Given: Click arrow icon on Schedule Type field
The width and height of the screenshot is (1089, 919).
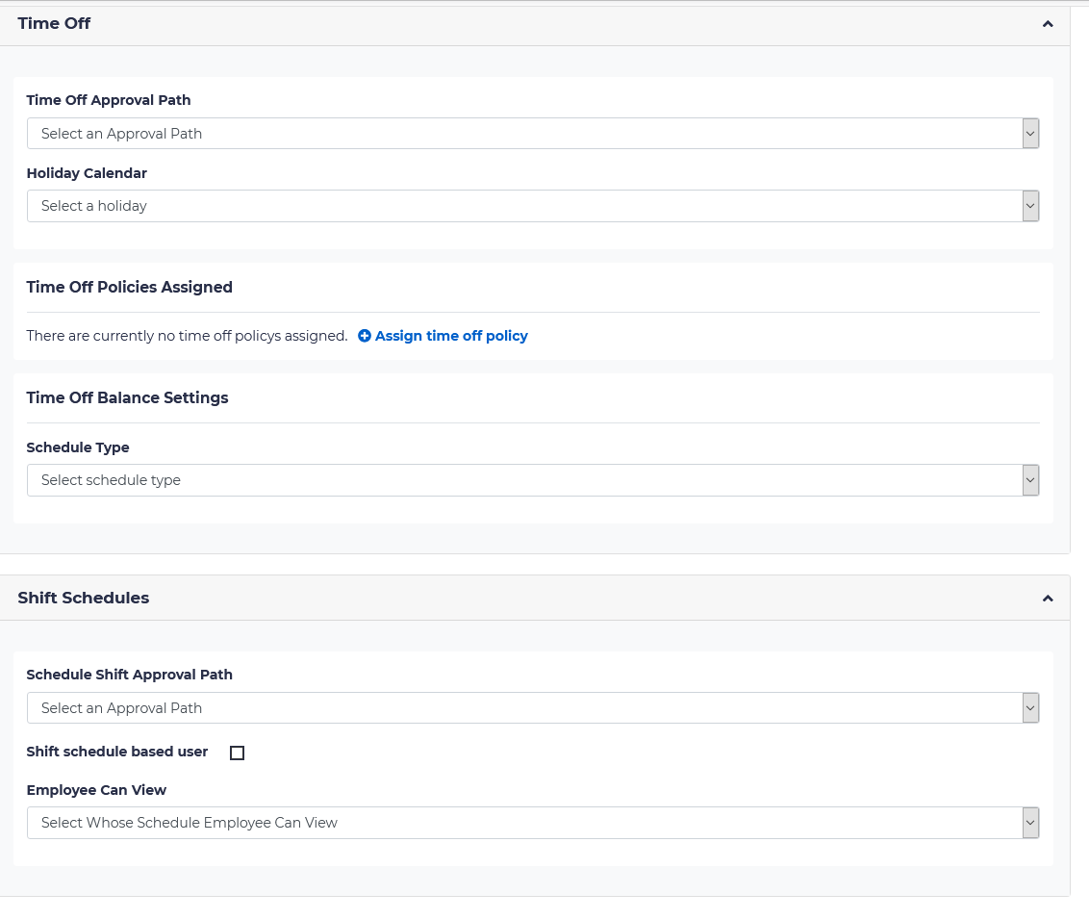Looking at the screenshot, I should click(1030, 480).
